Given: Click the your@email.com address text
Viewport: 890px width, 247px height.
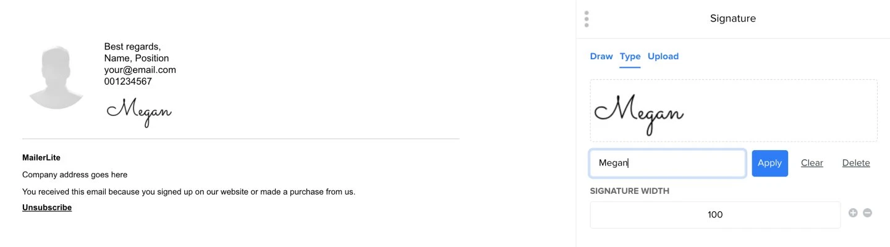Looking at the screenshot, I should pyautogui.click(x=140, y=70).
